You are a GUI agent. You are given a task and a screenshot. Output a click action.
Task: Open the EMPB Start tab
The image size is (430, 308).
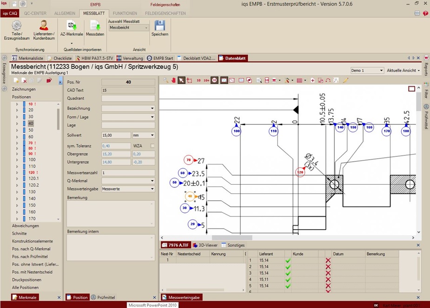coord(160,58)
